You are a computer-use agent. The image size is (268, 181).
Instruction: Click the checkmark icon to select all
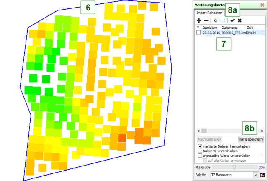(232, 20)
